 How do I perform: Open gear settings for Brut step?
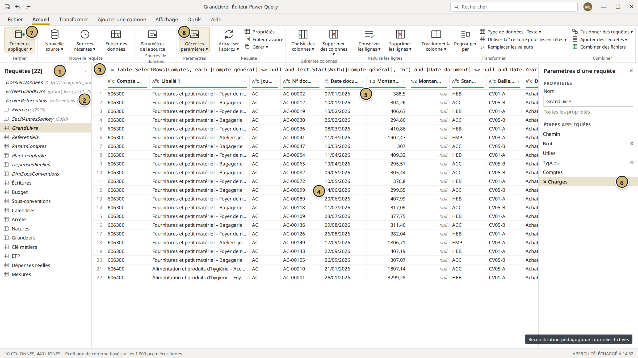(x=632, y=144)
